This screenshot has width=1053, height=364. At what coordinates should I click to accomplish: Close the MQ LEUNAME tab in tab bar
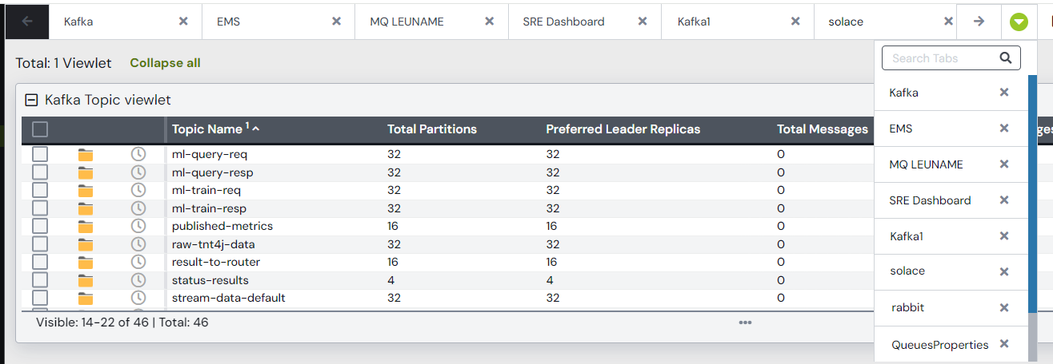(490, 22)
